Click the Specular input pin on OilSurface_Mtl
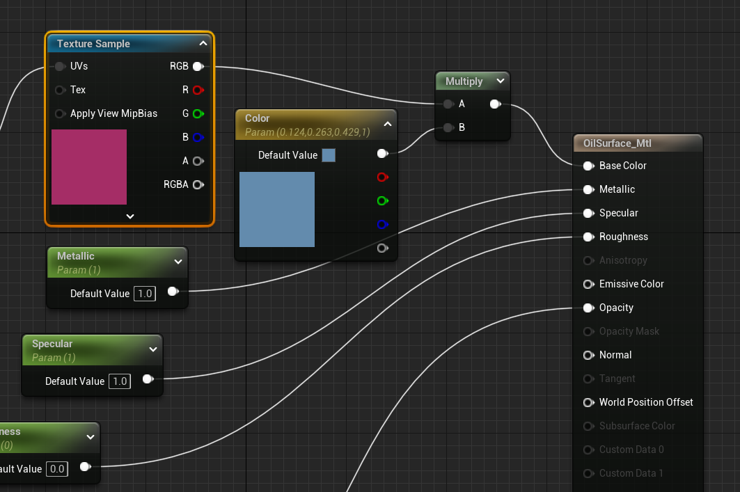Image resolution: width=740 pixels, height=492 pixels. tap(588, 213)
